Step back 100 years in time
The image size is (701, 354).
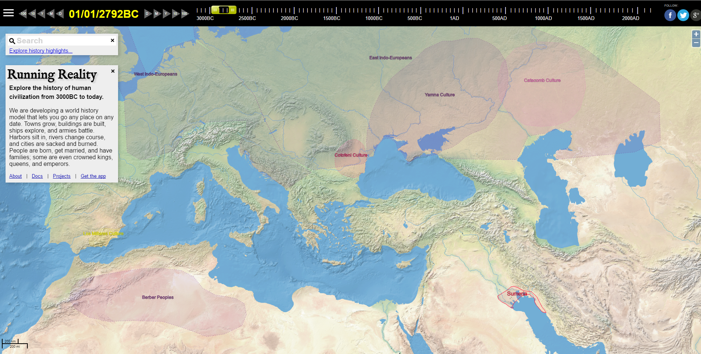tap(23, 14)
